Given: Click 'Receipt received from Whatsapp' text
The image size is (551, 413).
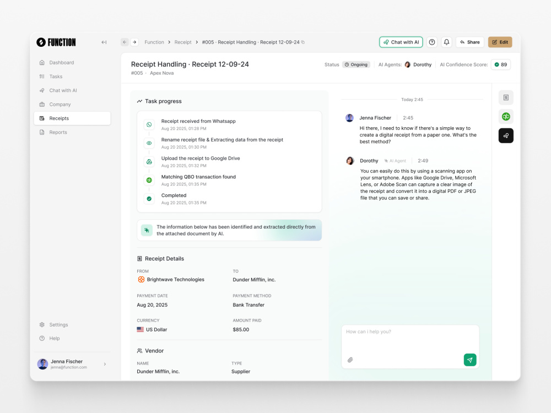Looking at the screenshot, I should pyautogui.click(x=198, y=121).
